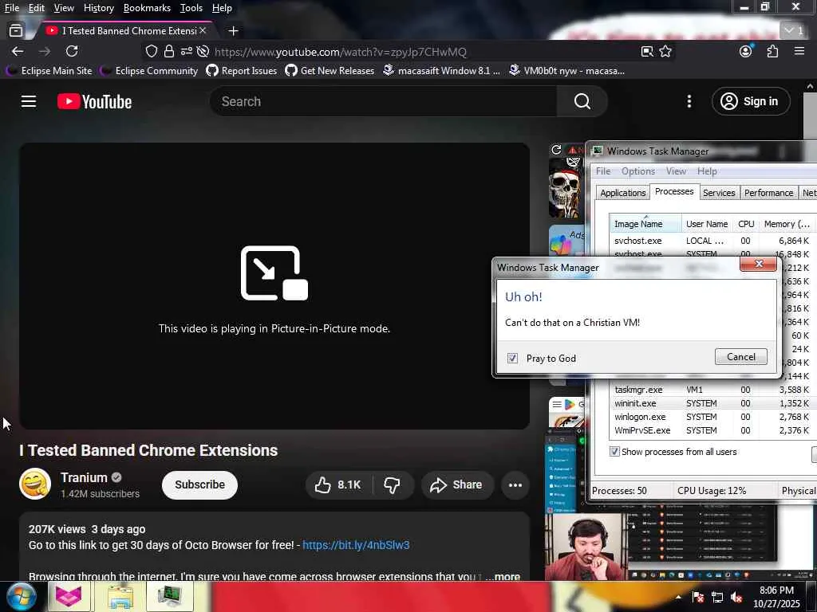The height and width of the screenshot is (612, 817).
Task: Toggle the Picture-in-Picture icon in address bar
Action: tap(646, 52)
